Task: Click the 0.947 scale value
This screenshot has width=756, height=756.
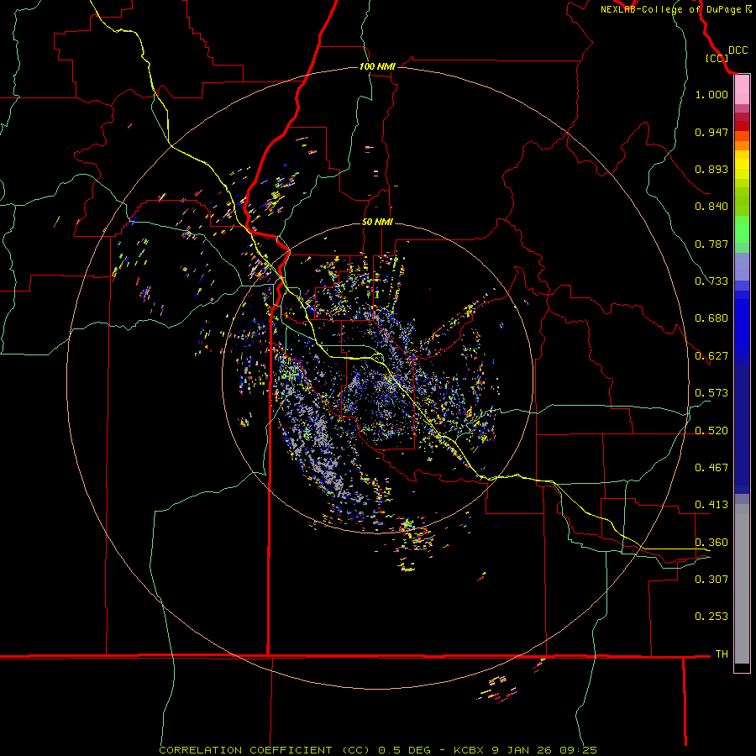Action: coord(711,132)
